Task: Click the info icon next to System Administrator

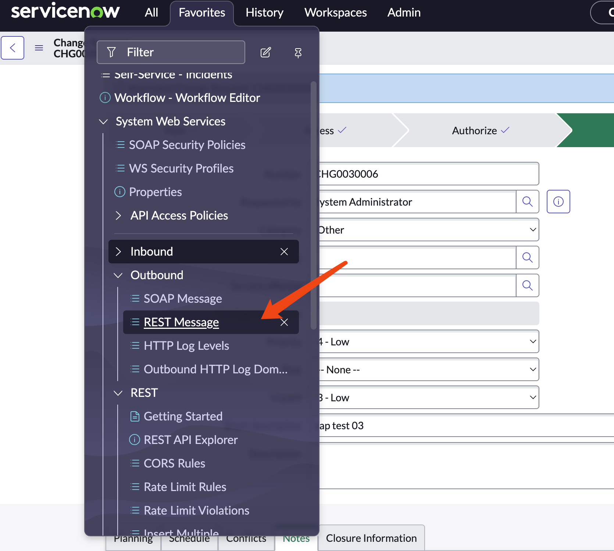Action: [558, 202]
